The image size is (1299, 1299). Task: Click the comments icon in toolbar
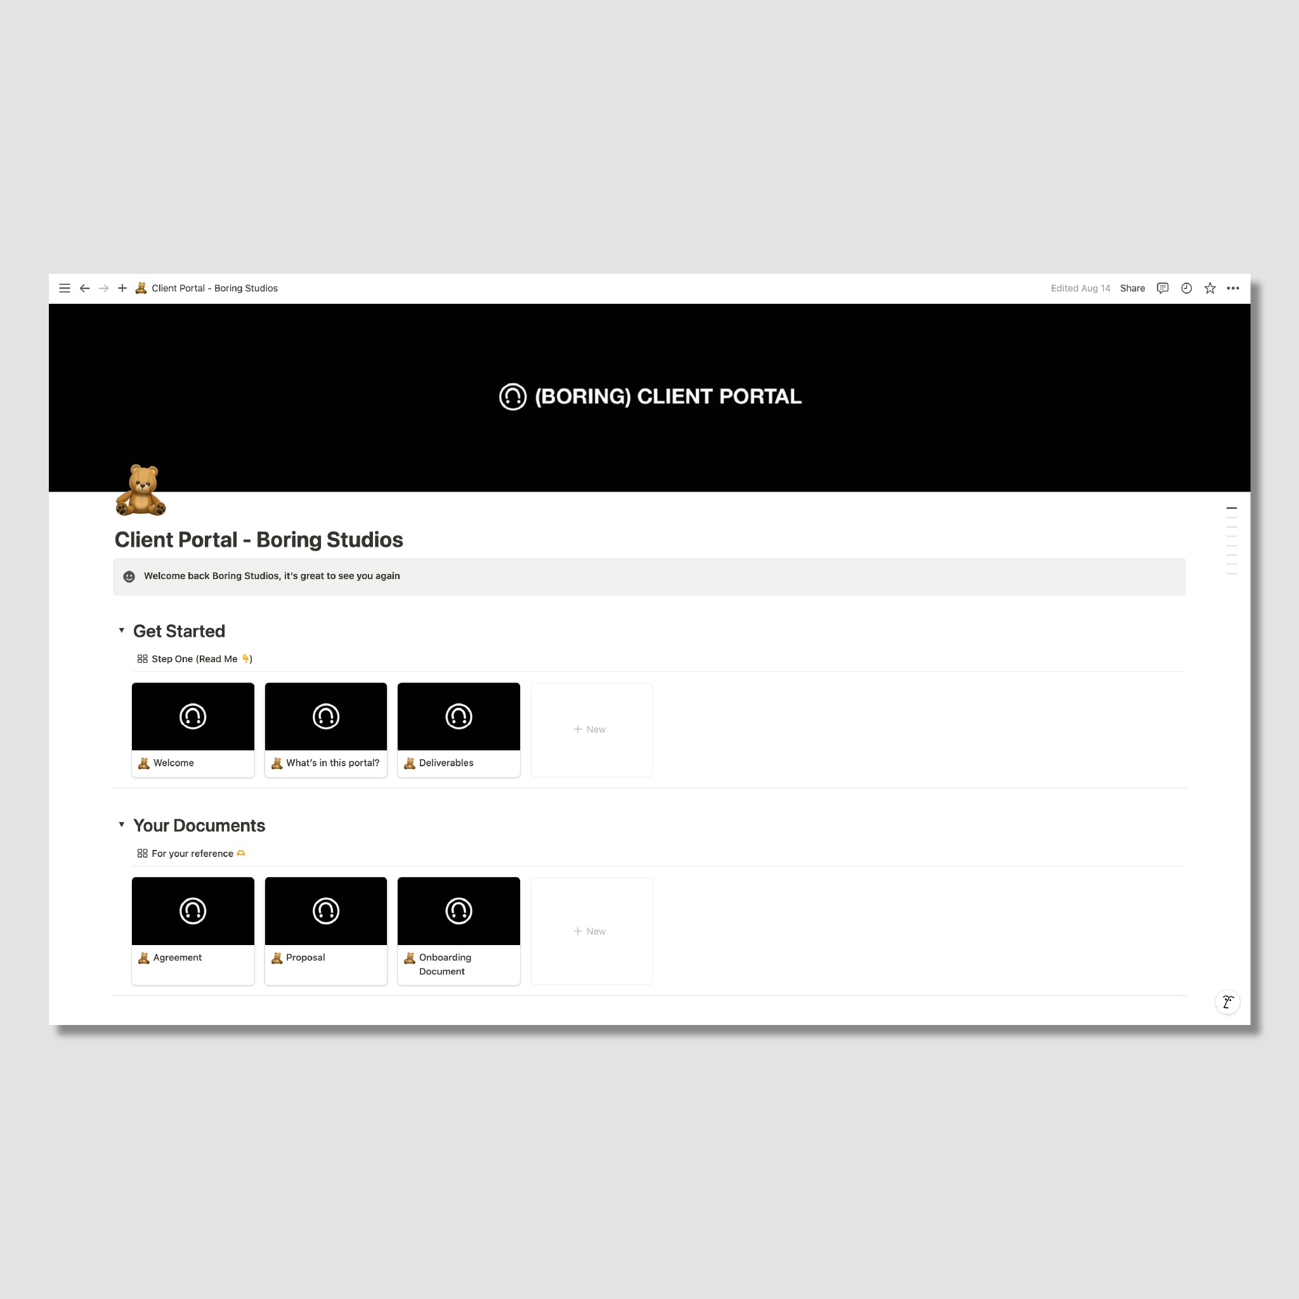(x=1163, y=288)
